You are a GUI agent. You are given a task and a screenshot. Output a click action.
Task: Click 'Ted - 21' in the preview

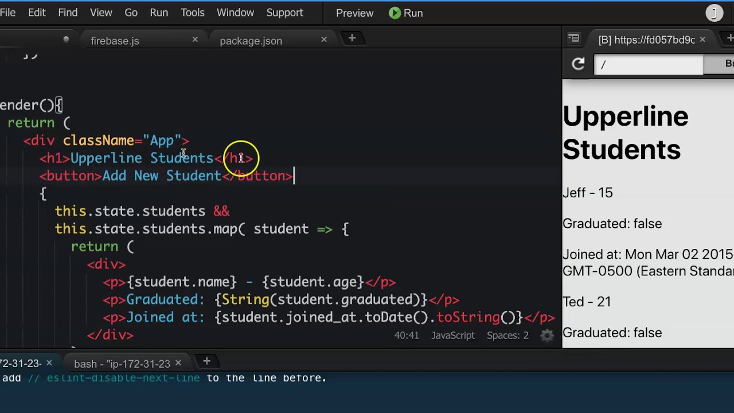(x=587, y=302)
